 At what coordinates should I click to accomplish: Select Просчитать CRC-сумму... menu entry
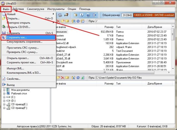(x=29, y=48)
